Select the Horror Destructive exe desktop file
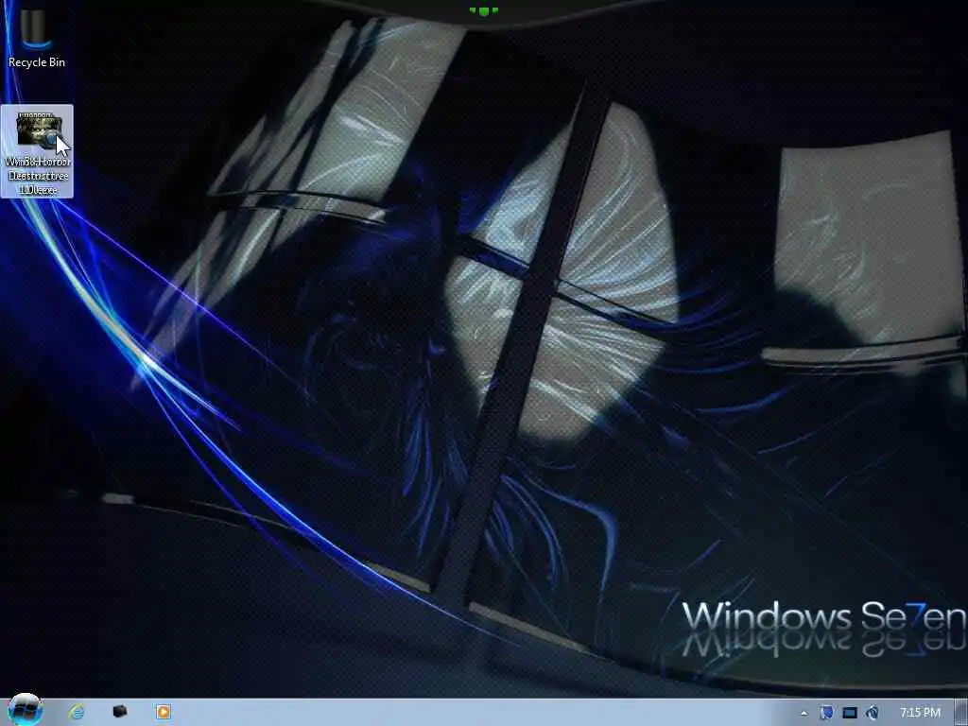 click(x=37, y=151)
